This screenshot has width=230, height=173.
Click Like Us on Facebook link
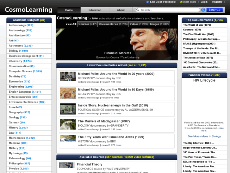tap(163, 2)
